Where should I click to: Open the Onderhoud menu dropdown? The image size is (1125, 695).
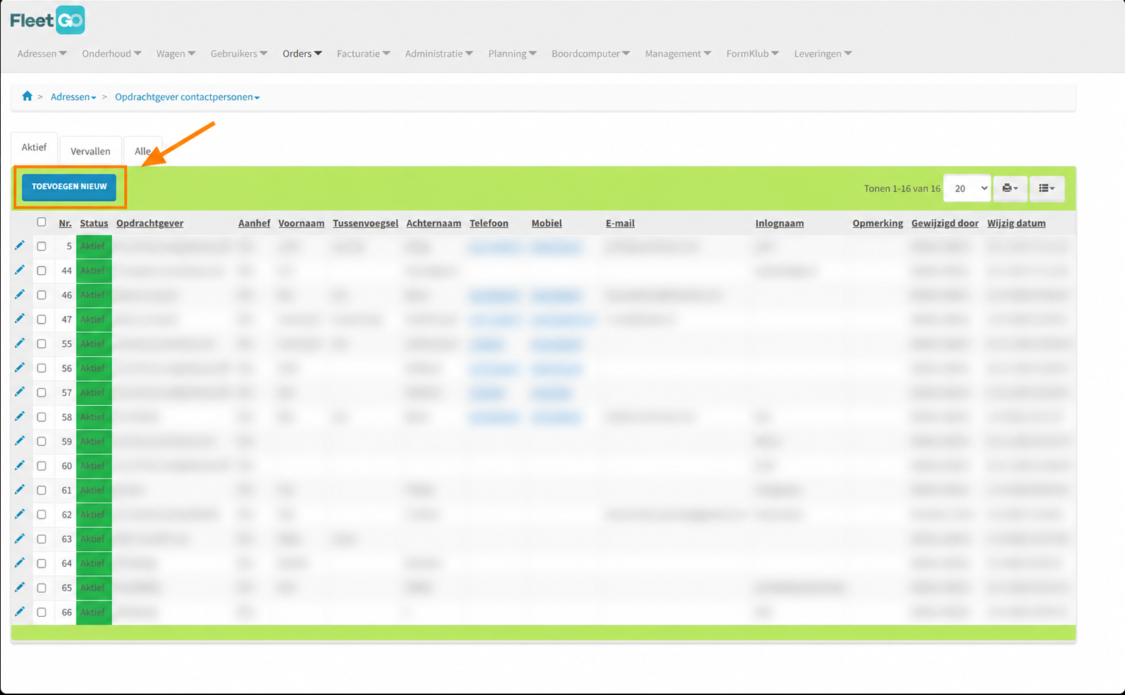(111, 54)
